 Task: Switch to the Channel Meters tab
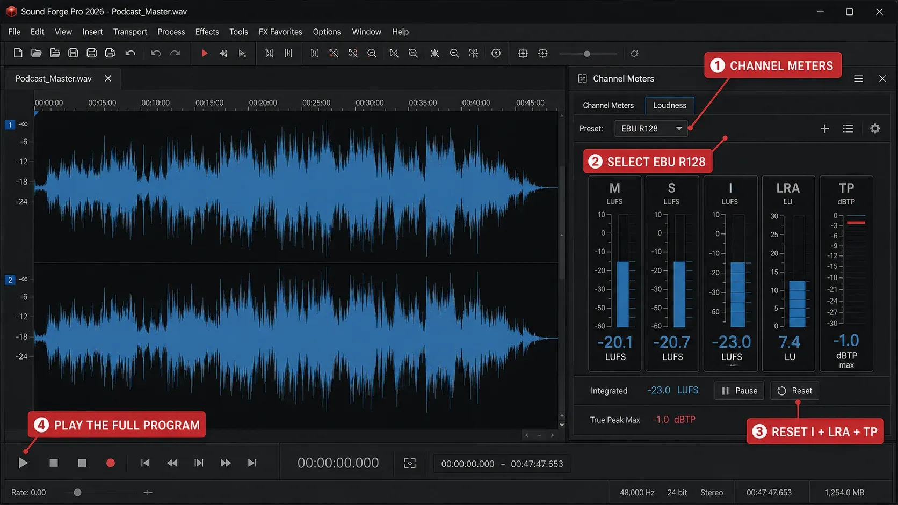pyautogui.click(x=608, y=105)
